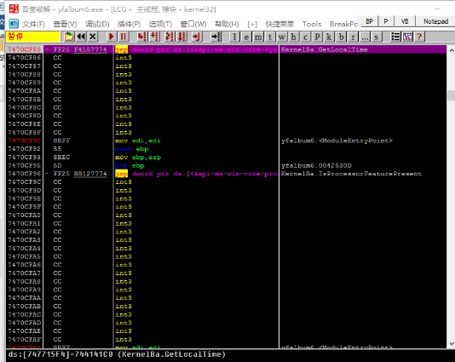This screenshot has width=455, height=362.
Task: Open Breakpoints window via b button
Action: tap(341, 37)
